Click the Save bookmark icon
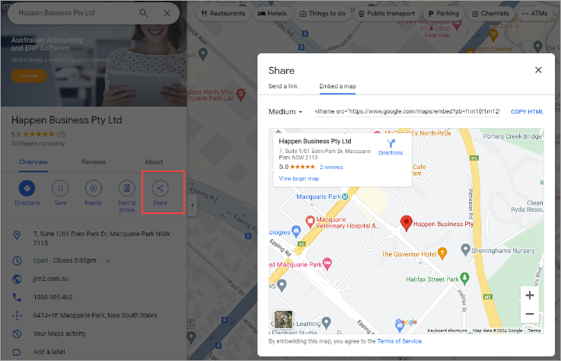Image resolution: width=561 pixels, height=361 pixels. pos(60,188)
